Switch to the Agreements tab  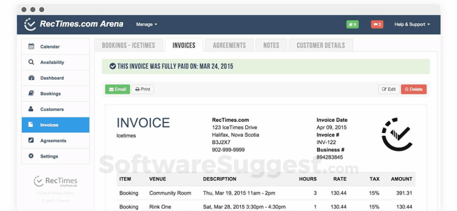click(x=229, y=45)
